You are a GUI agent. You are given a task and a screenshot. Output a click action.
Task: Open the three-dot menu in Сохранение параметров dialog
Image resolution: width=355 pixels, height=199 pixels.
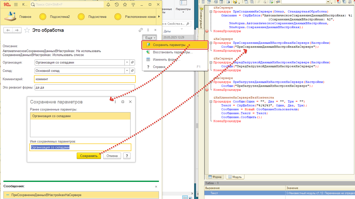coord(115,102)
